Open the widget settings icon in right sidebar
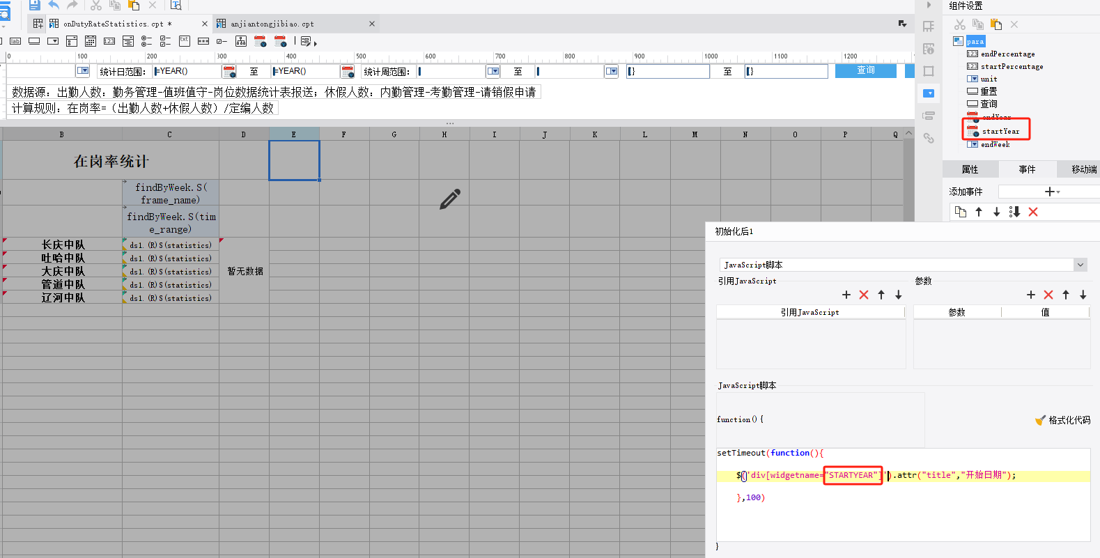 coord(929,93)
